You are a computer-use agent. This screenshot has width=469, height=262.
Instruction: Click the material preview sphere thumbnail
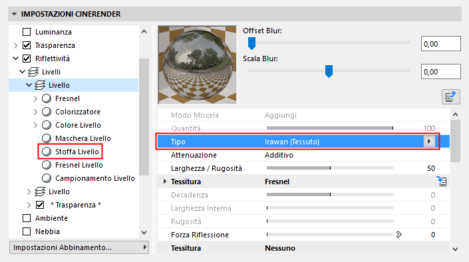click(x=197, y=65)
